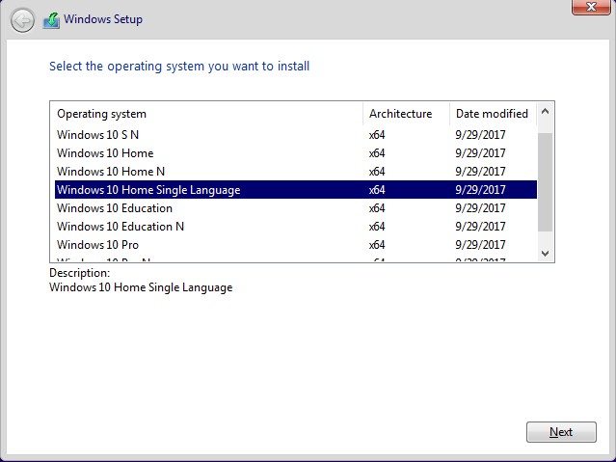616x462 pixels.
Task: Sort by Date modified column header
Action: coord(494,114)
